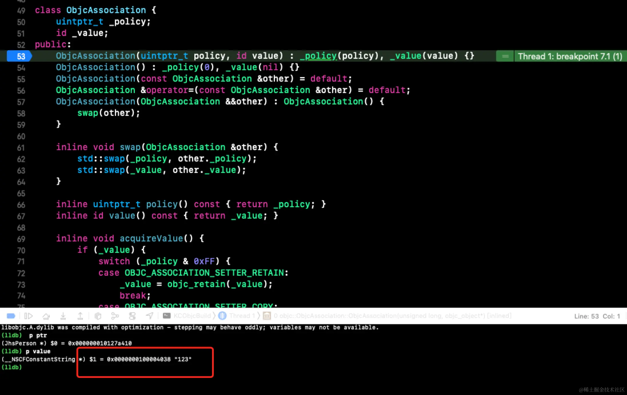Viewport: 627px width, 395px height.
Task: Click the Environment Overrides icon
Action: click(132, 316)
